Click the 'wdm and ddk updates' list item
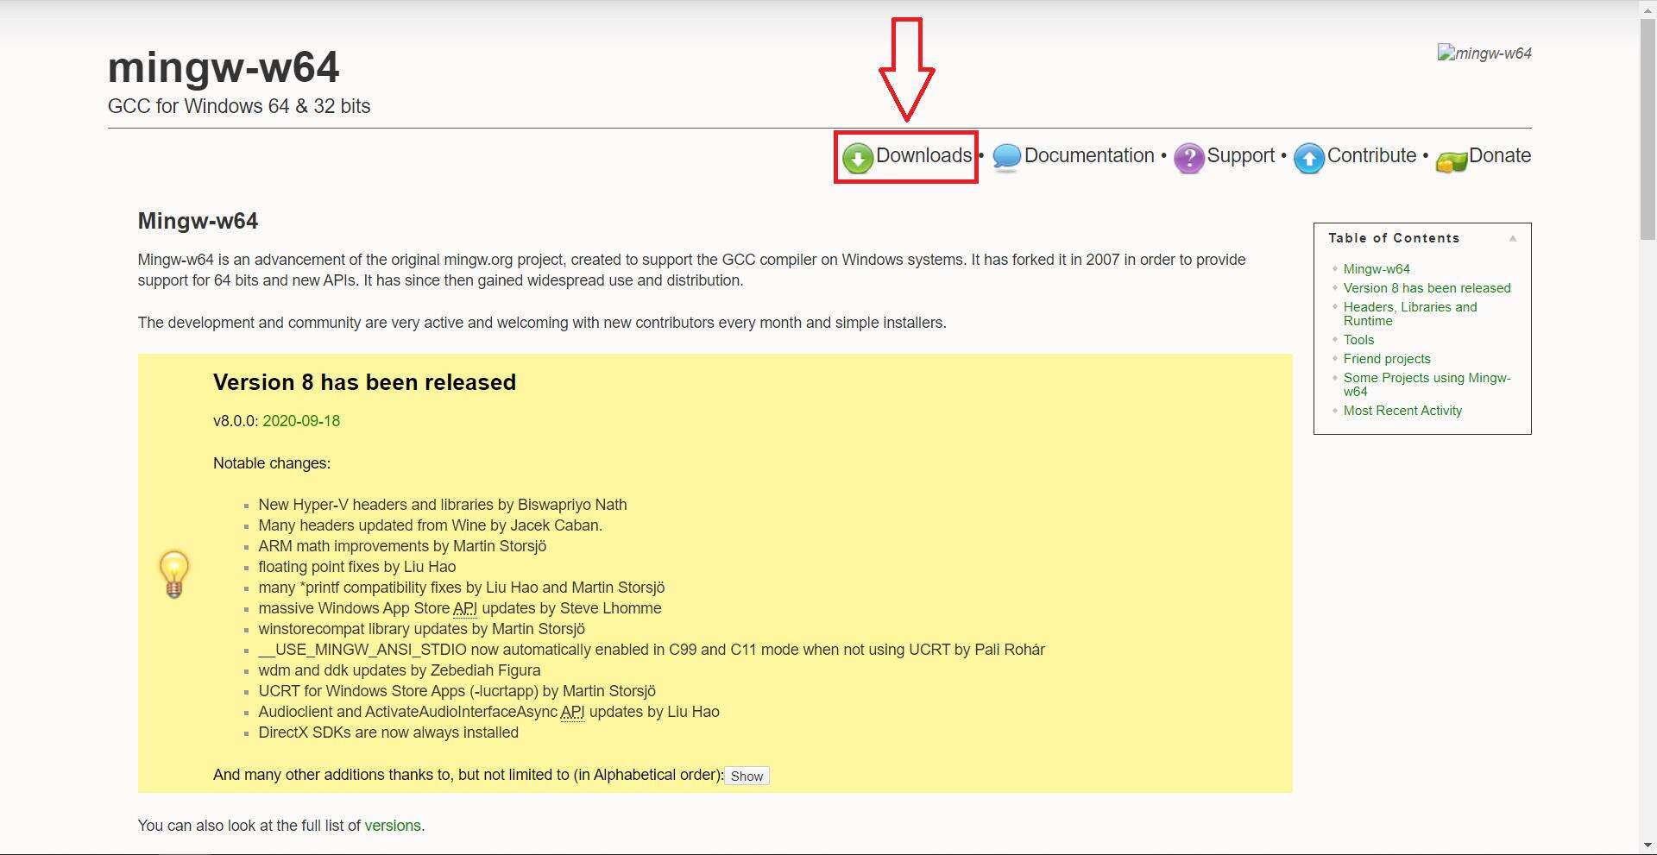Image resolution: width=1657 pixels, height=855 pixels. pos(400,670)
